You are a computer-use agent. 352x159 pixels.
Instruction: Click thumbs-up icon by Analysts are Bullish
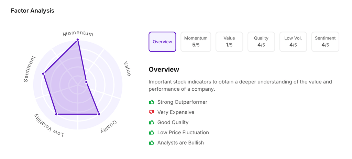point(152,143)
